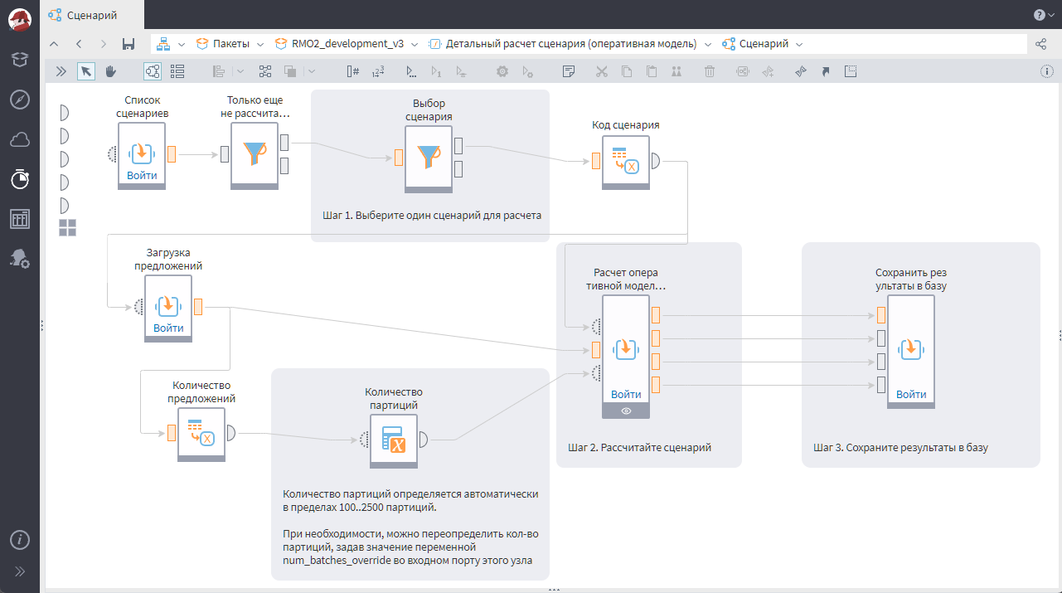Click the paste clipboard icon

652,71
